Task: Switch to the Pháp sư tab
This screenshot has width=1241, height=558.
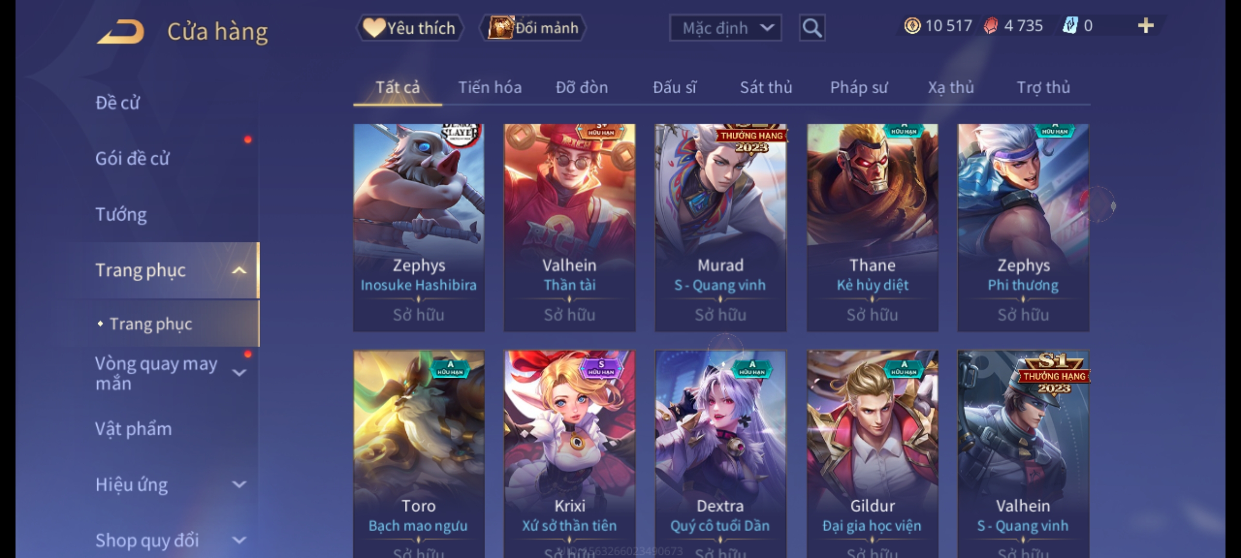Action: click(x=859, y=87)
